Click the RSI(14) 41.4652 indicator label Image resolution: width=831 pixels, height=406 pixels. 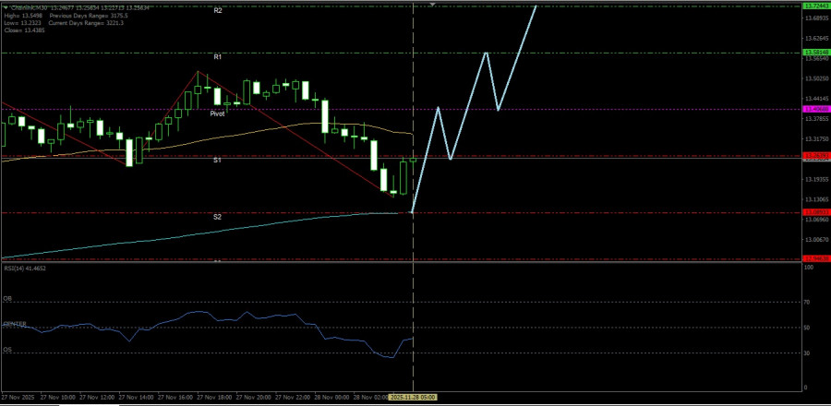point(25,269)
